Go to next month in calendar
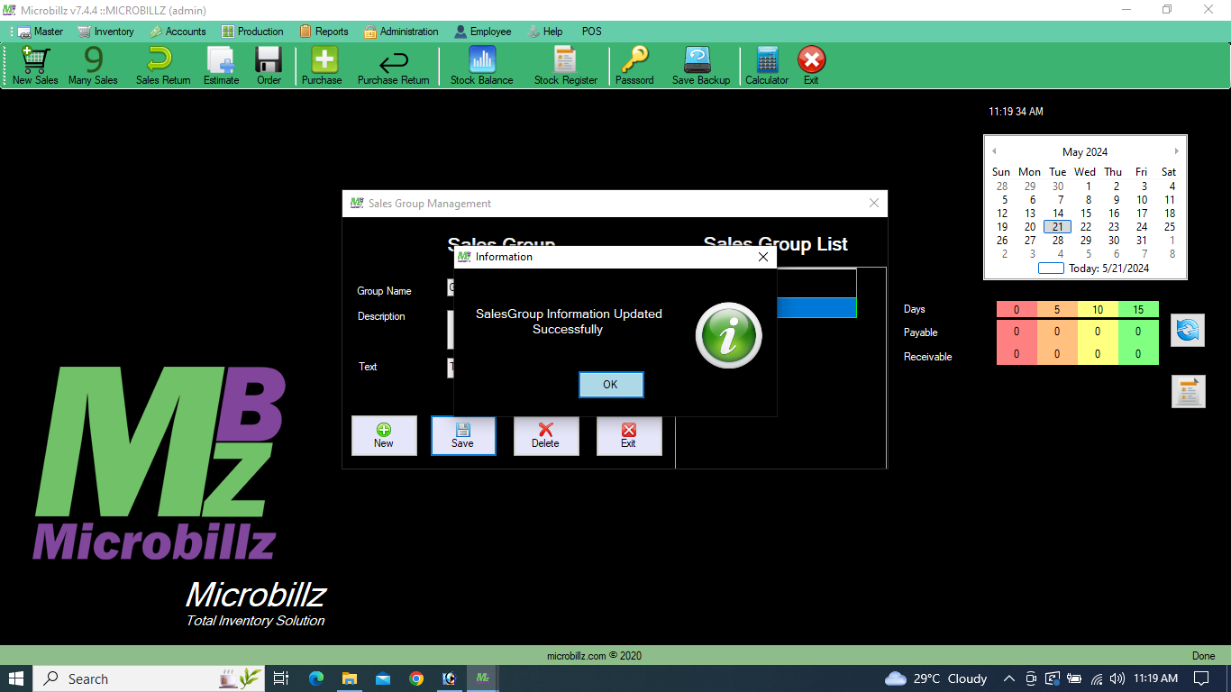Image resolution: width=1231 pixels, height=692 pixels. (x=1176, y=151)
